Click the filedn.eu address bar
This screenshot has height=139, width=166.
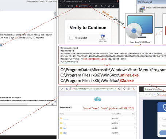[94, 89]
